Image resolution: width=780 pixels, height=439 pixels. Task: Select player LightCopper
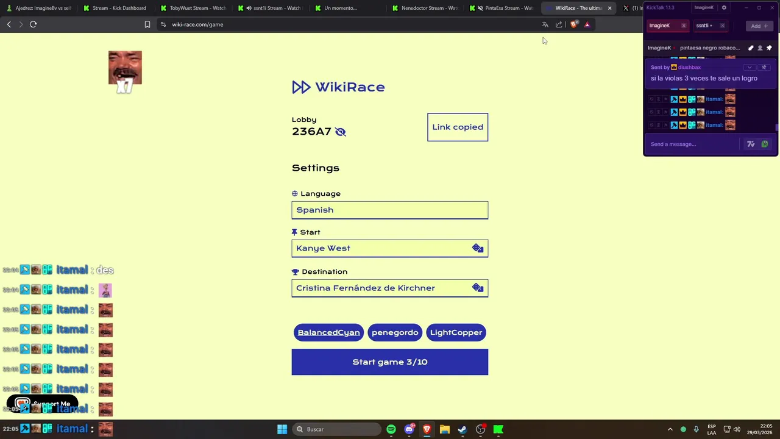(456, 332)
